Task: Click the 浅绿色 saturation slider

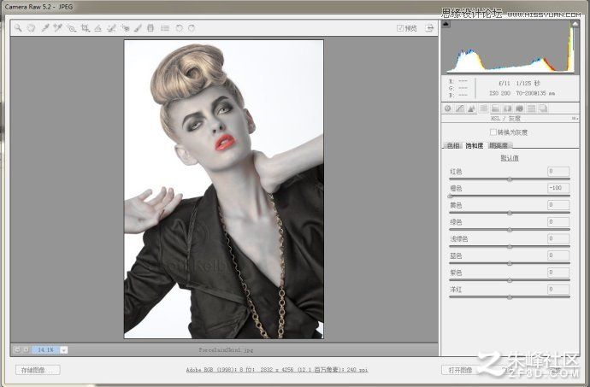Action: 510,246
